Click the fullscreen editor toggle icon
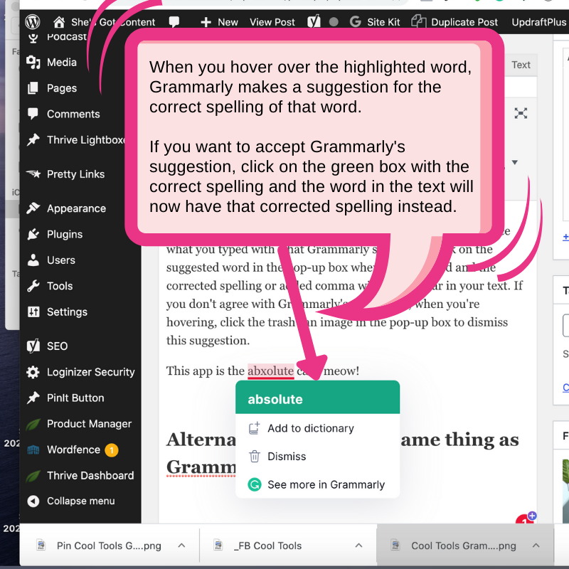The width and height of the screenshot is (569, 569). point(521,114)
